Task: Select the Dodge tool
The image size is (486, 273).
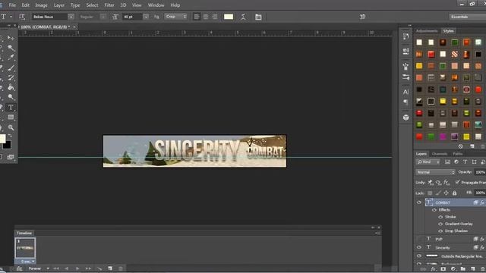Action: (x=11, y=97)
